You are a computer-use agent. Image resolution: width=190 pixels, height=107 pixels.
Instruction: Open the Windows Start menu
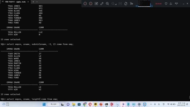(x=44, y=104)
